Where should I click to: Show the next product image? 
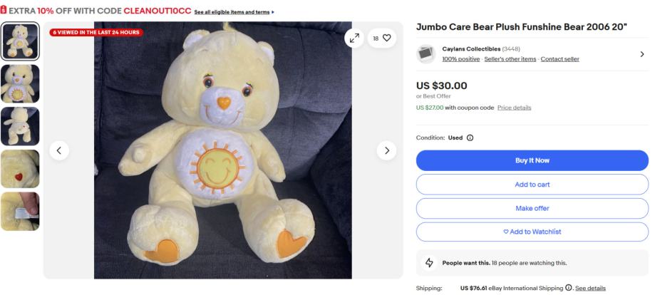386,150
